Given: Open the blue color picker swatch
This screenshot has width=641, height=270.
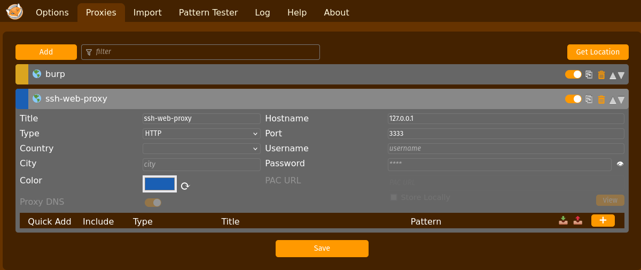Looking at the screenshot, I should point(160,184).
